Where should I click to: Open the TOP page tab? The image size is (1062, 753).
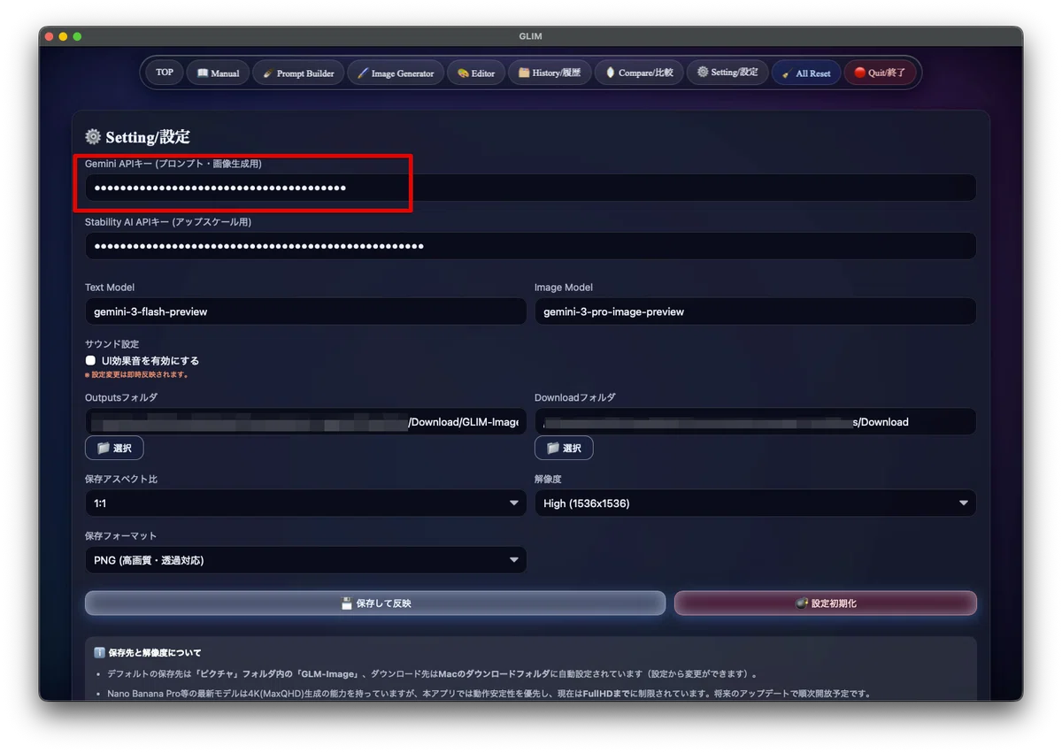(x=165, y=73)
